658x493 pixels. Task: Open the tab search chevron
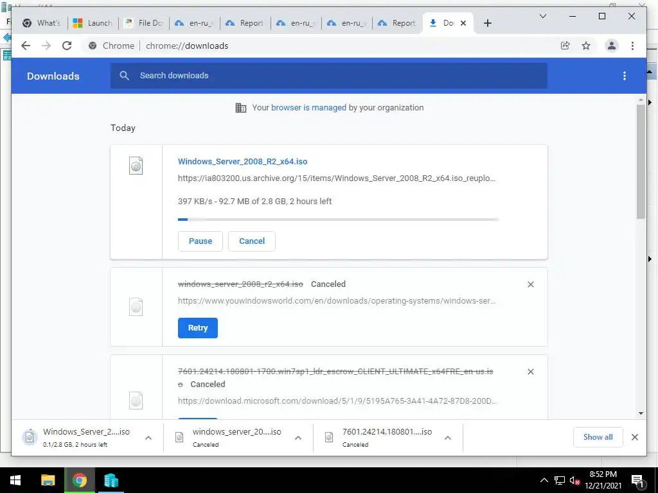coord(542,16)
